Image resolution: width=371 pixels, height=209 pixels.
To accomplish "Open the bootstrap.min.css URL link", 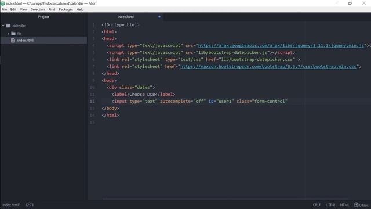I will tap(268, 67).
